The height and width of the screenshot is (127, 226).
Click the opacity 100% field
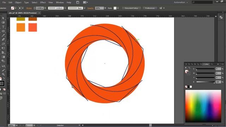(x=99, y=8)
